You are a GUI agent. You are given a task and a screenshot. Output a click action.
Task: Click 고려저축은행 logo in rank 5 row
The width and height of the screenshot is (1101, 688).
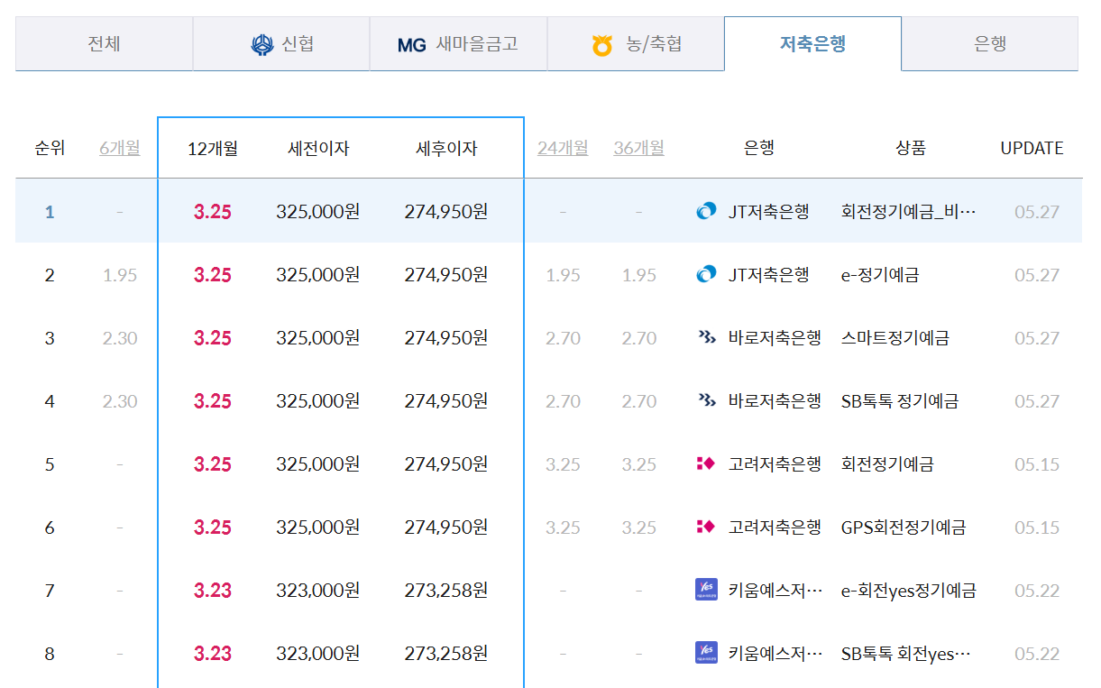click(x=706, y=463)
